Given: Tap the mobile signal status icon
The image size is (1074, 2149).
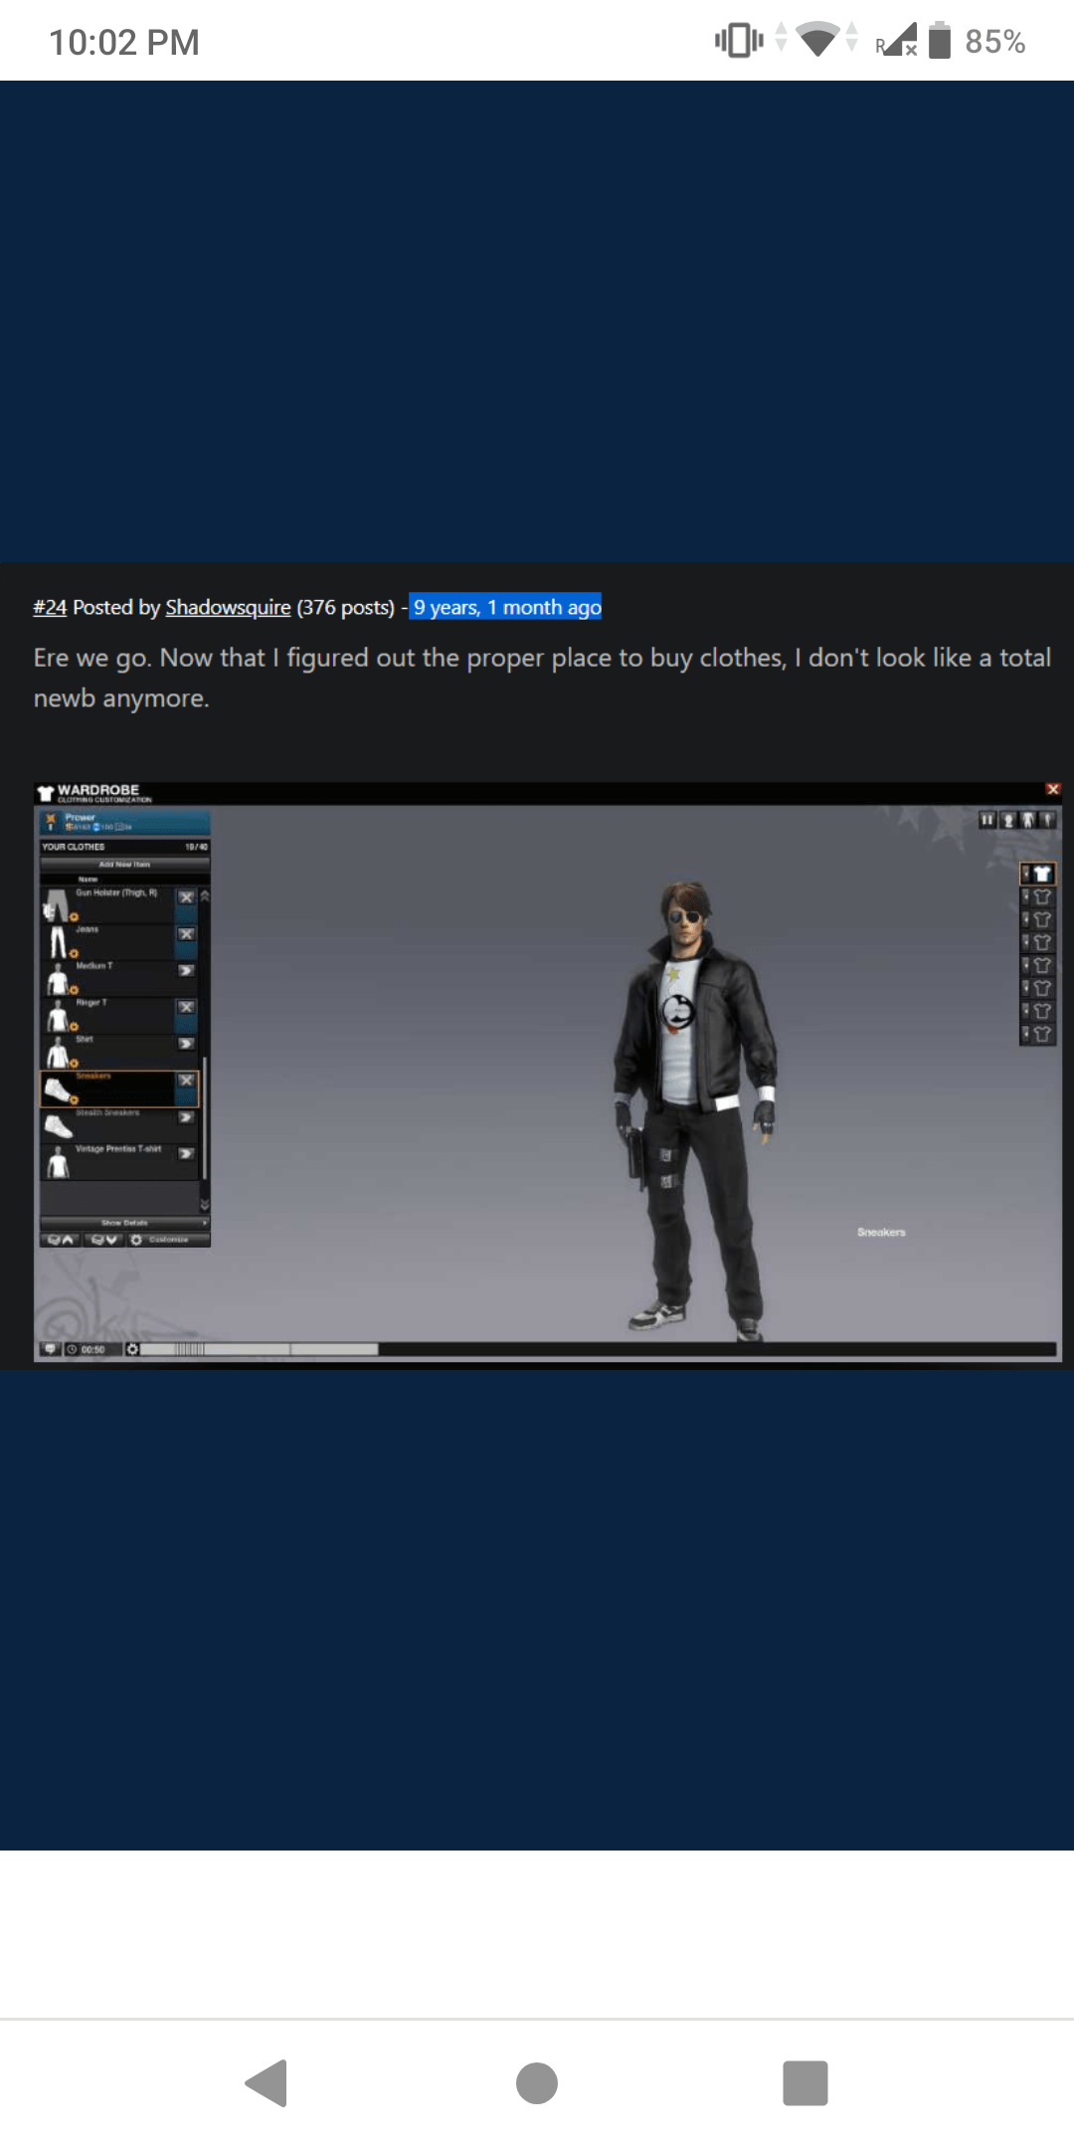Looking at the screenshot, I should 897,40.
